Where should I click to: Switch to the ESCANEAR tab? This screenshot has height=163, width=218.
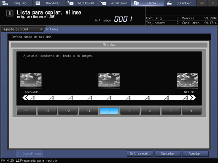tap(180, 3)
